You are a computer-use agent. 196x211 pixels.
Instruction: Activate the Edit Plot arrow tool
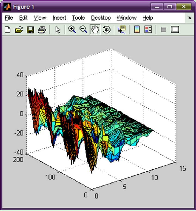click(x=57, y=30)
